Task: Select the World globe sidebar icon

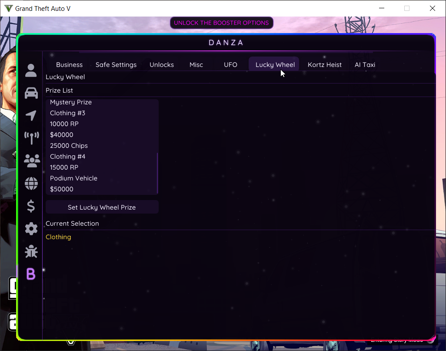Action: (x=31, y=183)
